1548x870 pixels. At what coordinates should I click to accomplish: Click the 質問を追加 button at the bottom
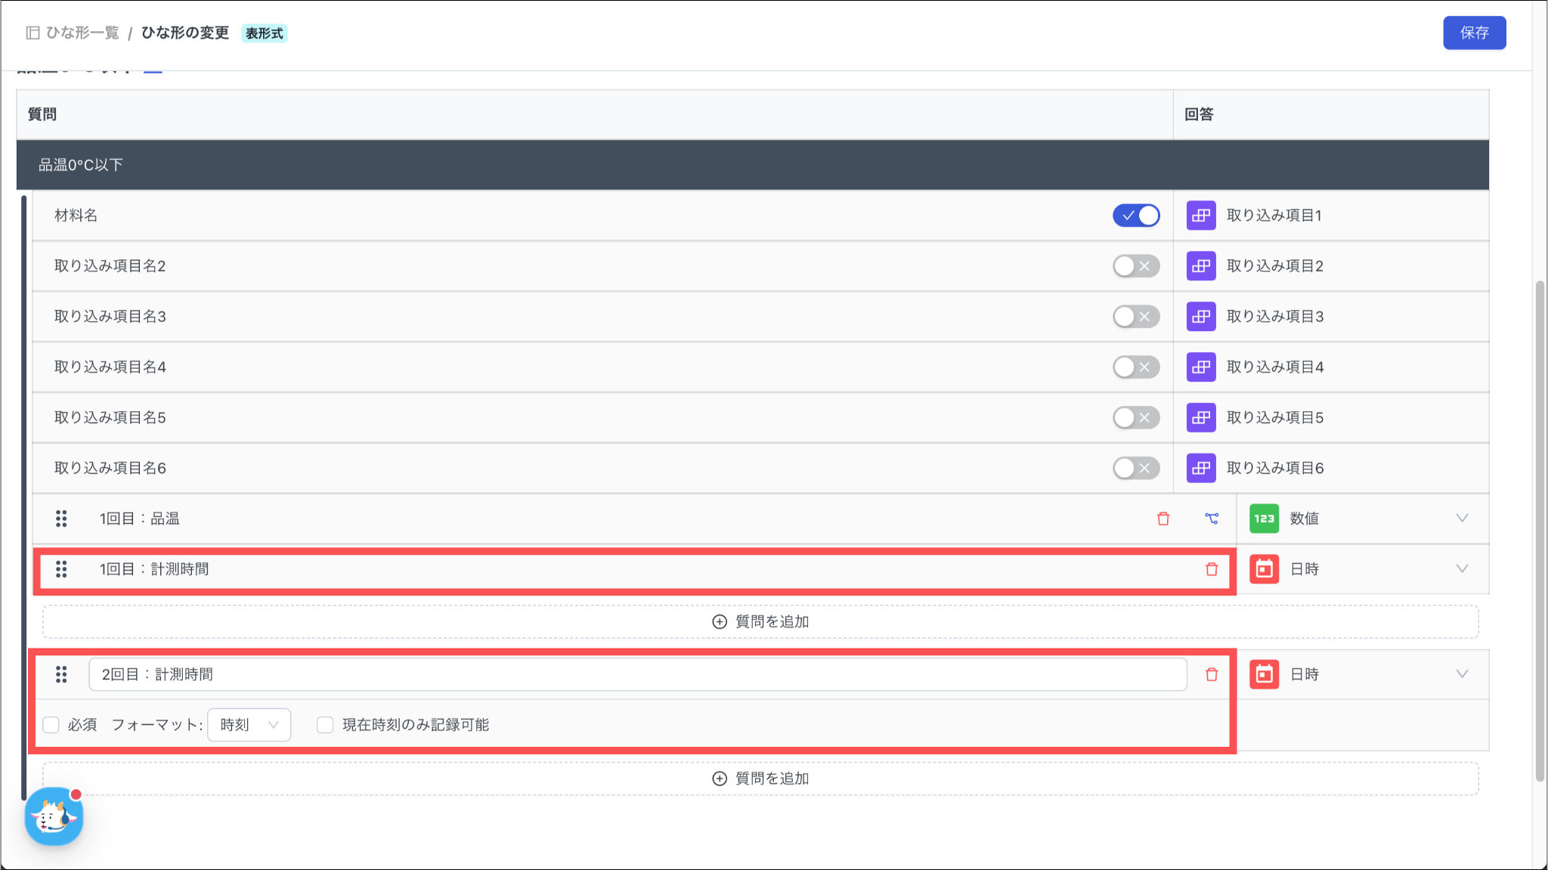point(760,779)
